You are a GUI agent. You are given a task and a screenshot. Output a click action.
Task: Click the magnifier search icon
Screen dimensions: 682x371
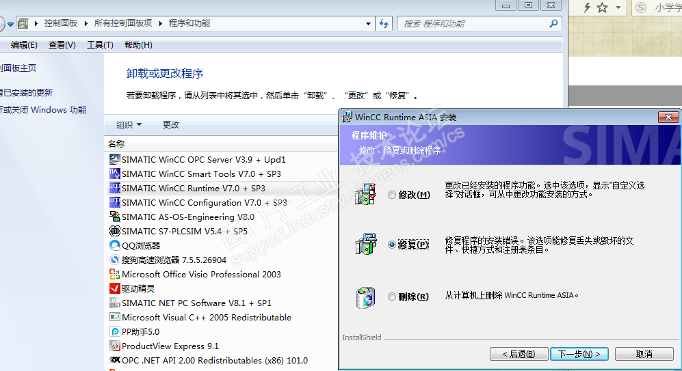click(553, 23)
